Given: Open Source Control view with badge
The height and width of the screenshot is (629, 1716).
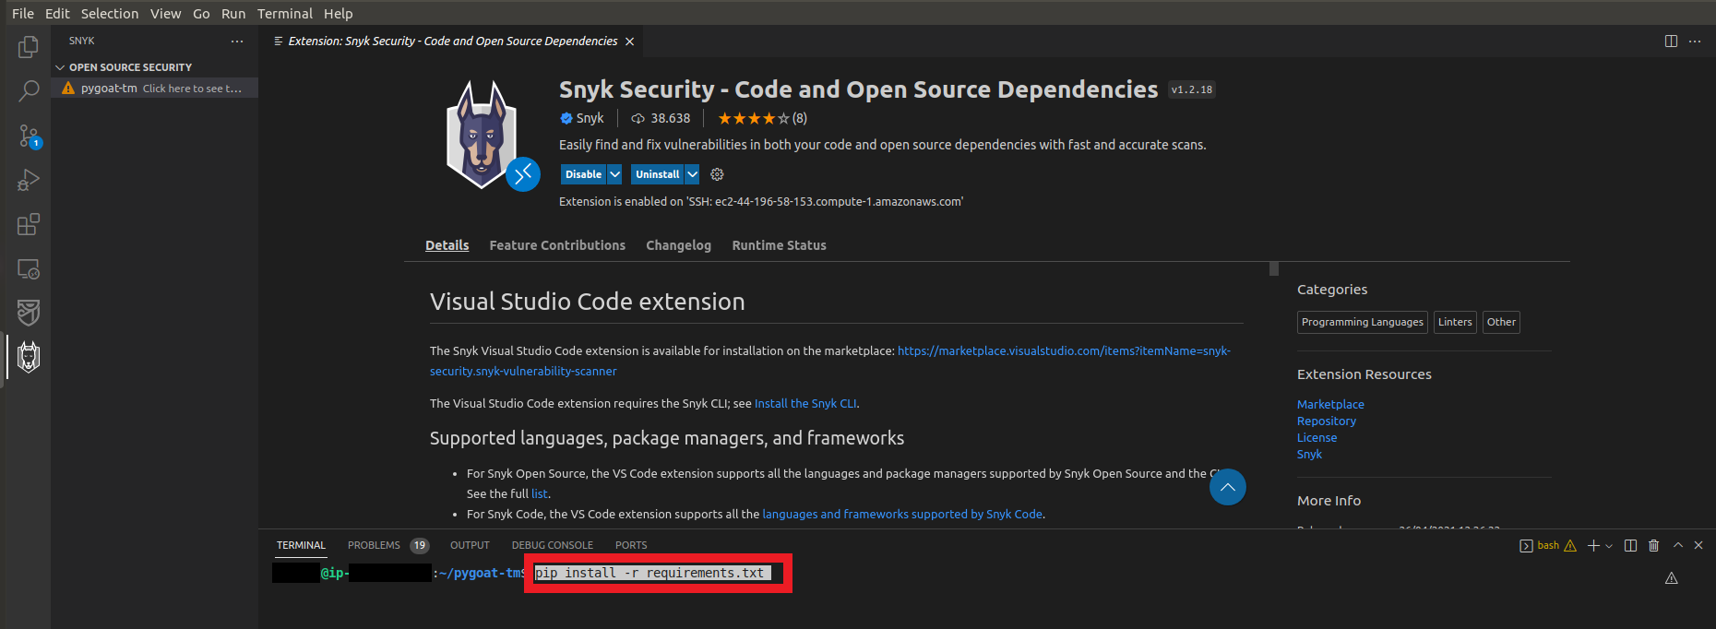Looking at the screenshot, I should pyautogui.click(x=29, y=136).
